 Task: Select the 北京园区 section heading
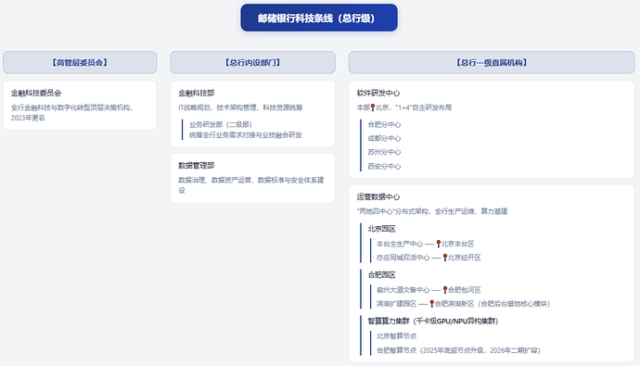(381, 229)
